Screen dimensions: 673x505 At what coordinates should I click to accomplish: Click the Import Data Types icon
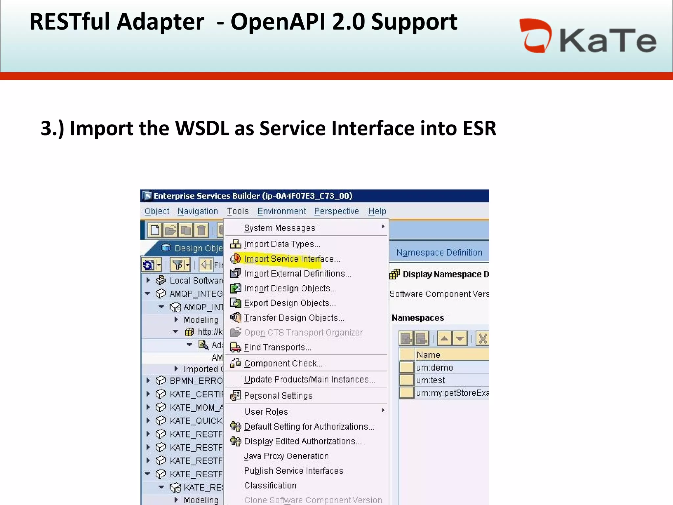(236, 244)
